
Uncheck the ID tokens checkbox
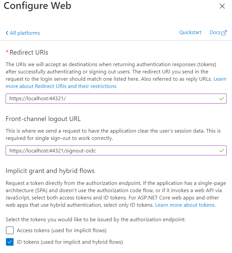coord(10,242)
